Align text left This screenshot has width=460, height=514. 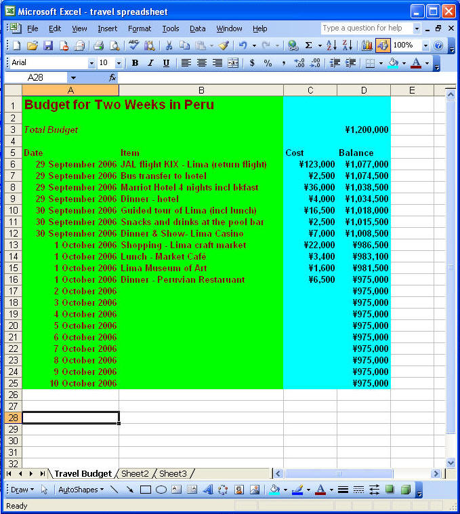click(x=186, y=63)
